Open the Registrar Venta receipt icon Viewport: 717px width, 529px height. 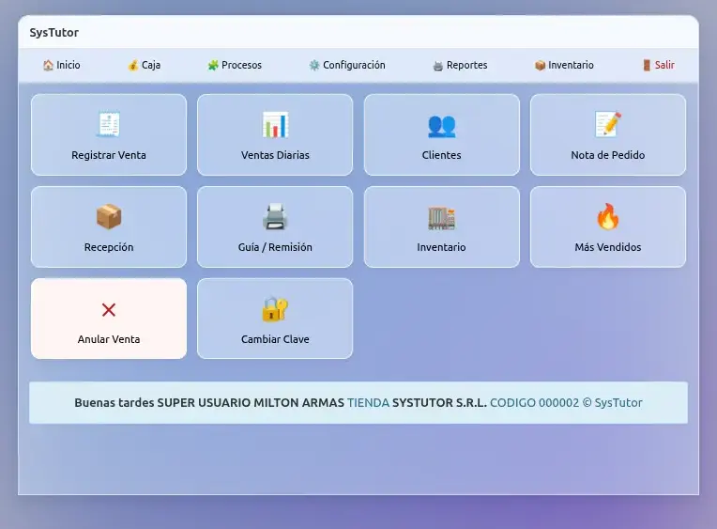click(x=109, y=124)
